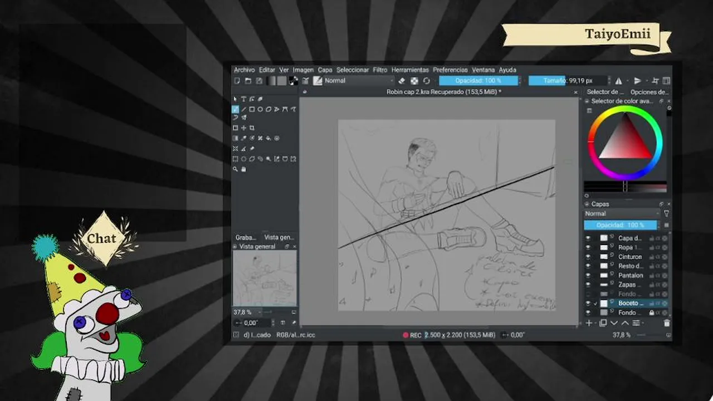
Task: Create a new document from toolbar
Action: coord(237,81)
